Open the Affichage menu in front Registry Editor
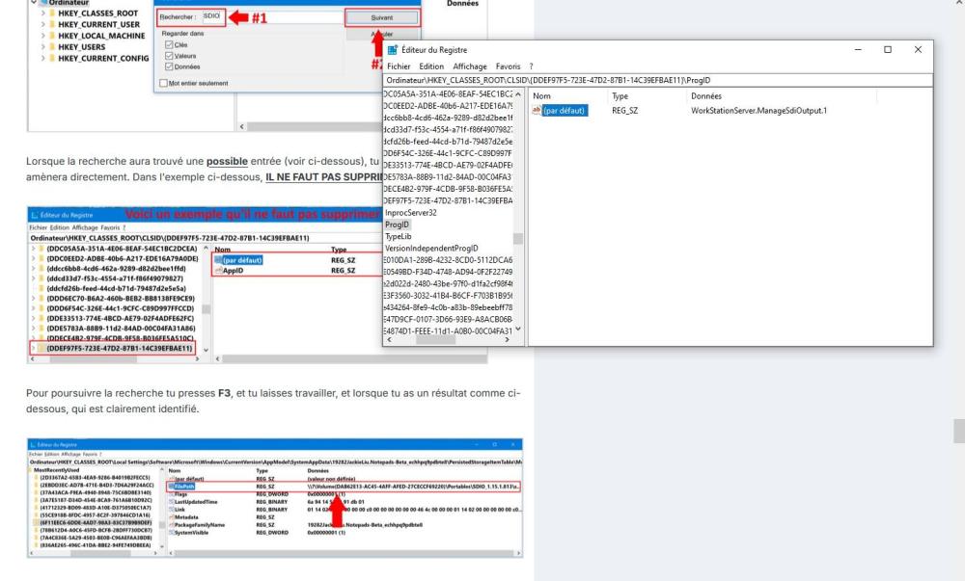 tap(470, 66)
